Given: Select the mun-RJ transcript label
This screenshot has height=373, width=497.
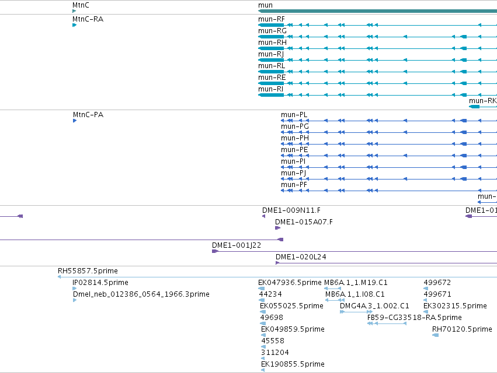Looking at the screenshot, I should pyautogui.click(x=271, y=54).
